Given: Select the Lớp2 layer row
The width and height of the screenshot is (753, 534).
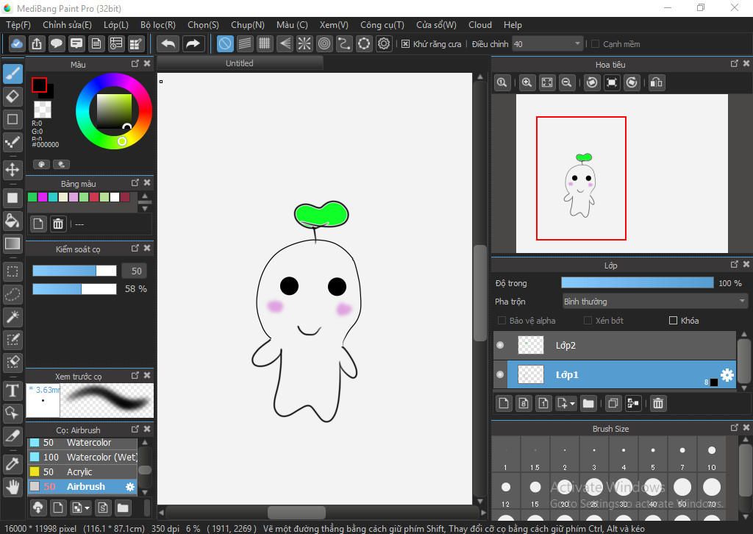Looking at the screenshot, I should click(615, 345).
